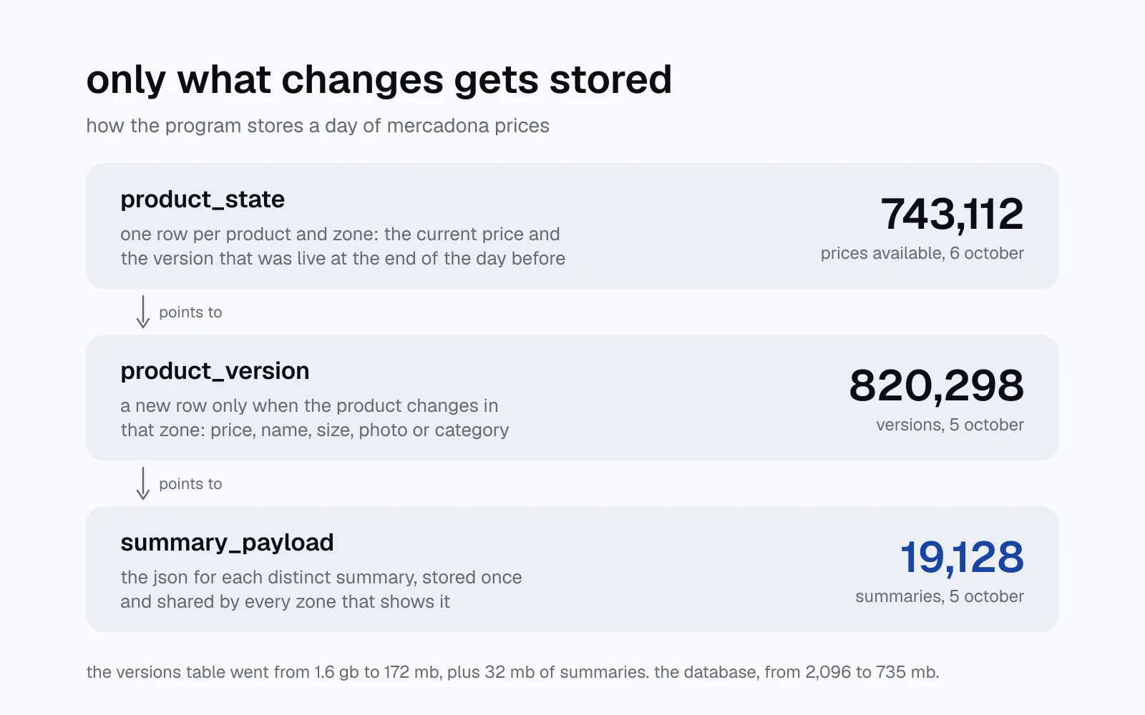Image resolution: width=1145 pixels, height=715 pixels.
Task: Select the product_state heading
Action: (x=203, y=199)
